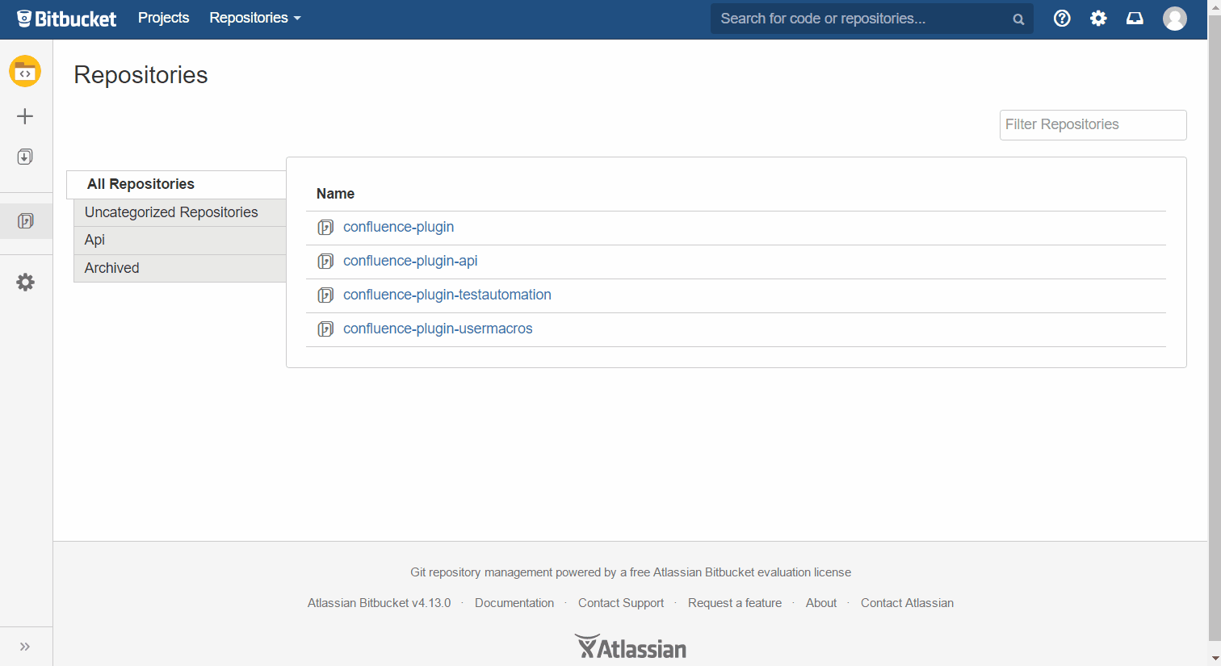The image size is (1221, 666).
Task: Open the confluence-plugin-api repository
Action: click(x=410, y=261)
